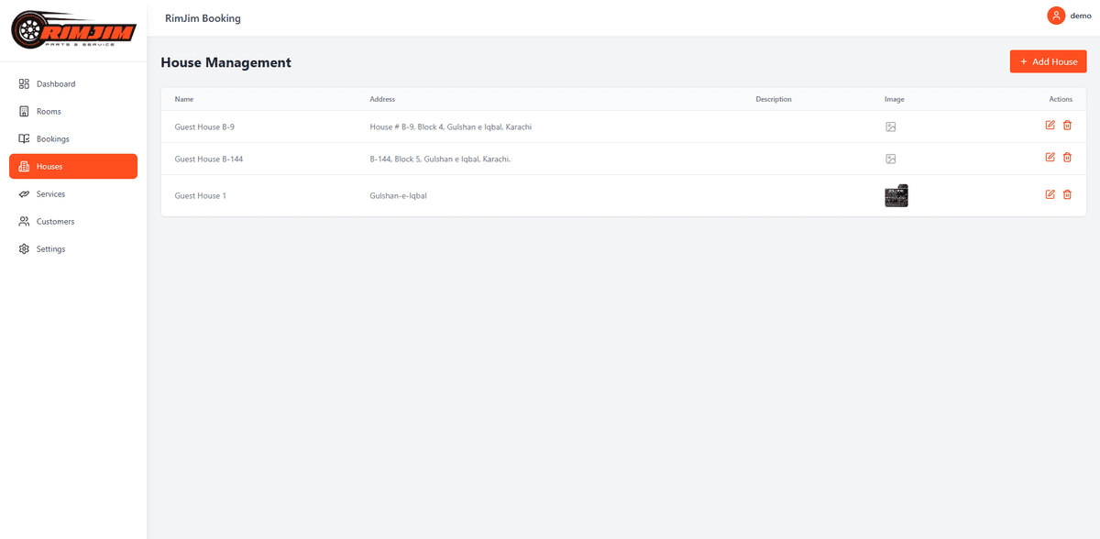Click placeholder image icon for Guest House B-144
The image size is (1100, 539).
[x=890, y=159]
